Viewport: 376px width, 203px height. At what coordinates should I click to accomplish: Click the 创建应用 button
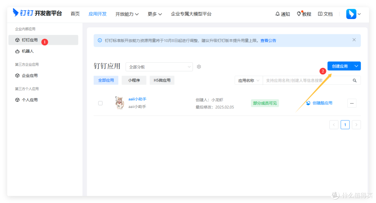tap(339, 66)
